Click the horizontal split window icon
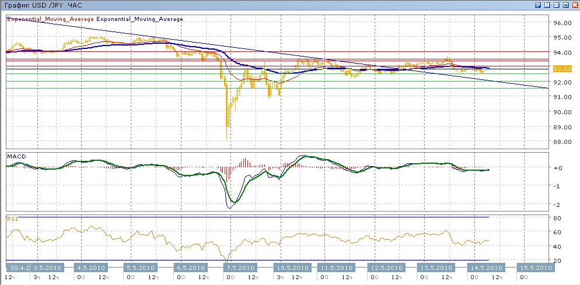 click(556, 5)
